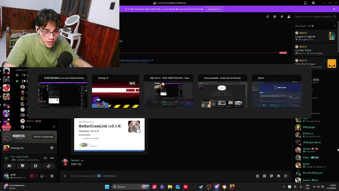The height and width of the screenshot is (191, 339).
Task: Switch to the OBS 32.0.4 window thumbnail
Action: coord(169,92)
